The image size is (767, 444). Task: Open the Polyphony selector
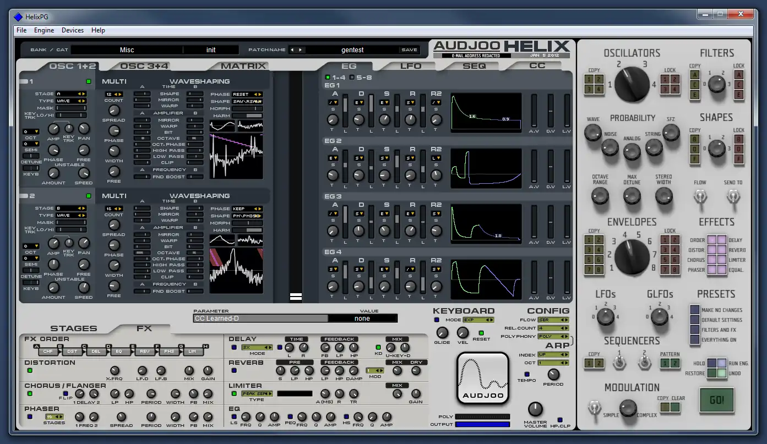click(553, 336)
